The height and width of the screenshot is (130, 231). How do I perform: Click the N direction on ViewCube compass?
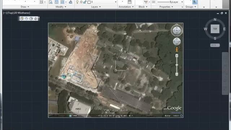(x=215, y=19)
